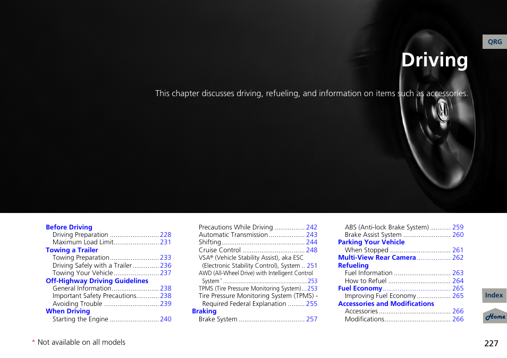
Task: Click the 'When Stopped' entry text
Action: (366, 250)
